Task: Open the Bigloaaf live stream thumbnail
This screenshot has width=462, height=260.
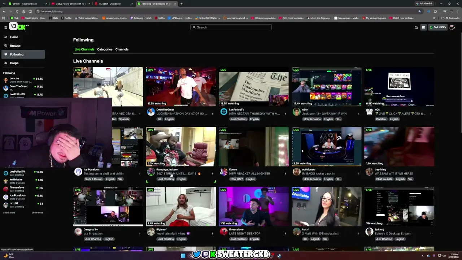Action: (x=181, y=207)
